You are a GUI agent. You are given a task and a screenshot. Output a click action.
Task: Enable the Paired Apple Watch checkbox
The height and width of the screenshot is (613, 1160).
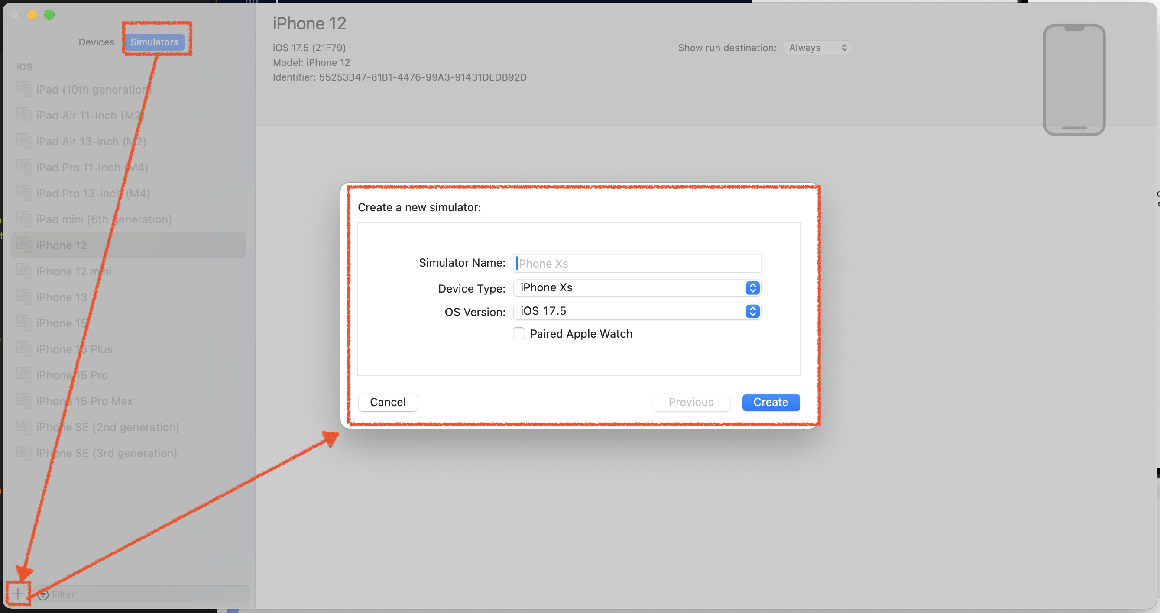[x=519, y=333]
